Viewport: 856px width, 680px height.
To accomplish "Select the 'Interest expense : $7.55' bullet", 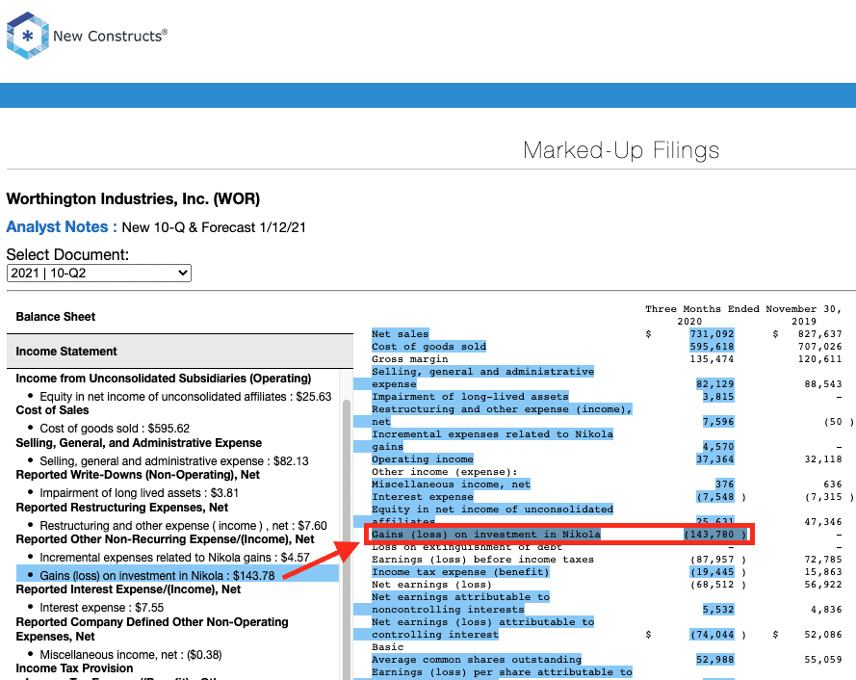I will coord(101,608).
